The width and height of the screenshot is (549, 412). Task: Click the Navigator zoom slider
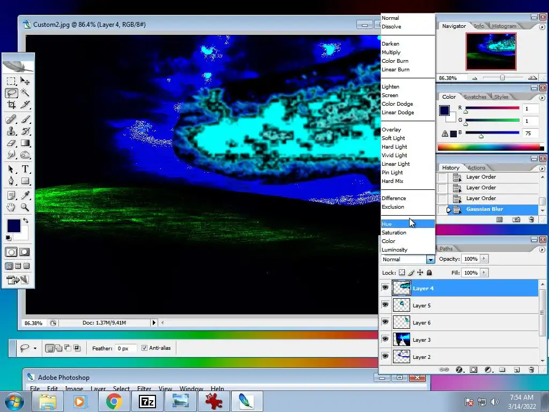pyautogui.click(x=503, y=78)
